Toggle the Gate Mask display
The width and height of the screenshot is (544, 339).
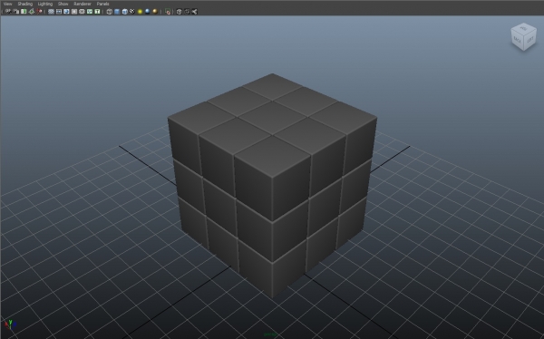coord(74,12)
